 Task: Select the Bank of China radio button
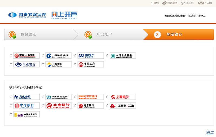75,65
